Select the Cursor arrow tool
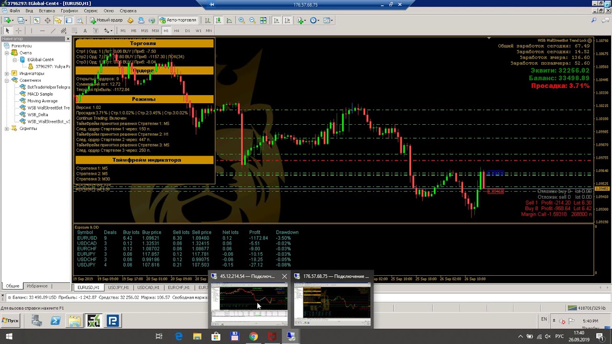 point(7,31)
